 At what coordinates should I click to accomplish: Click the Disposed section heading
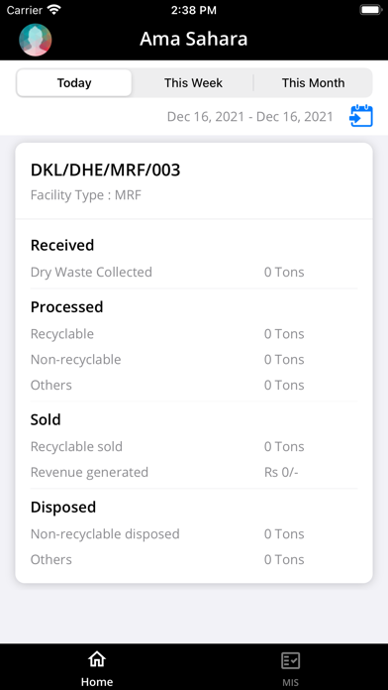[63, 507]
